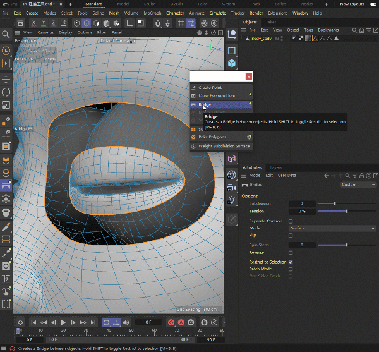Open the Custom preset dropdown
379x352 pixels.
358,185
